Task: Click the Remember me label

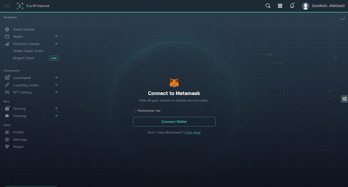Action: pos(149,111)
